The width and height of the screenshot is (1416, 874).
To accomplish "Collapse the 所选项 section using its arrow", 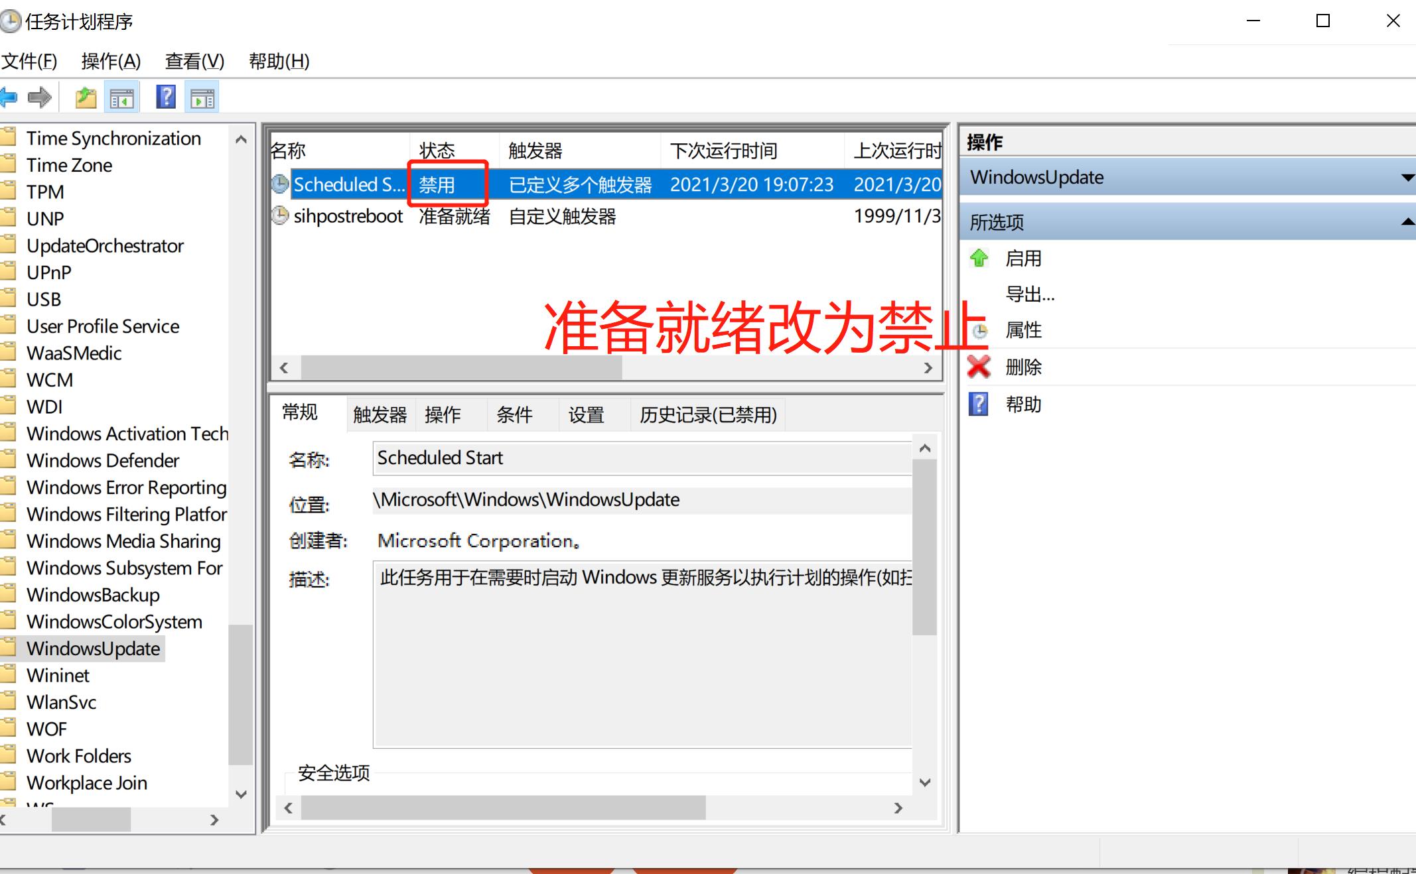I will (x=1408, y=221).
